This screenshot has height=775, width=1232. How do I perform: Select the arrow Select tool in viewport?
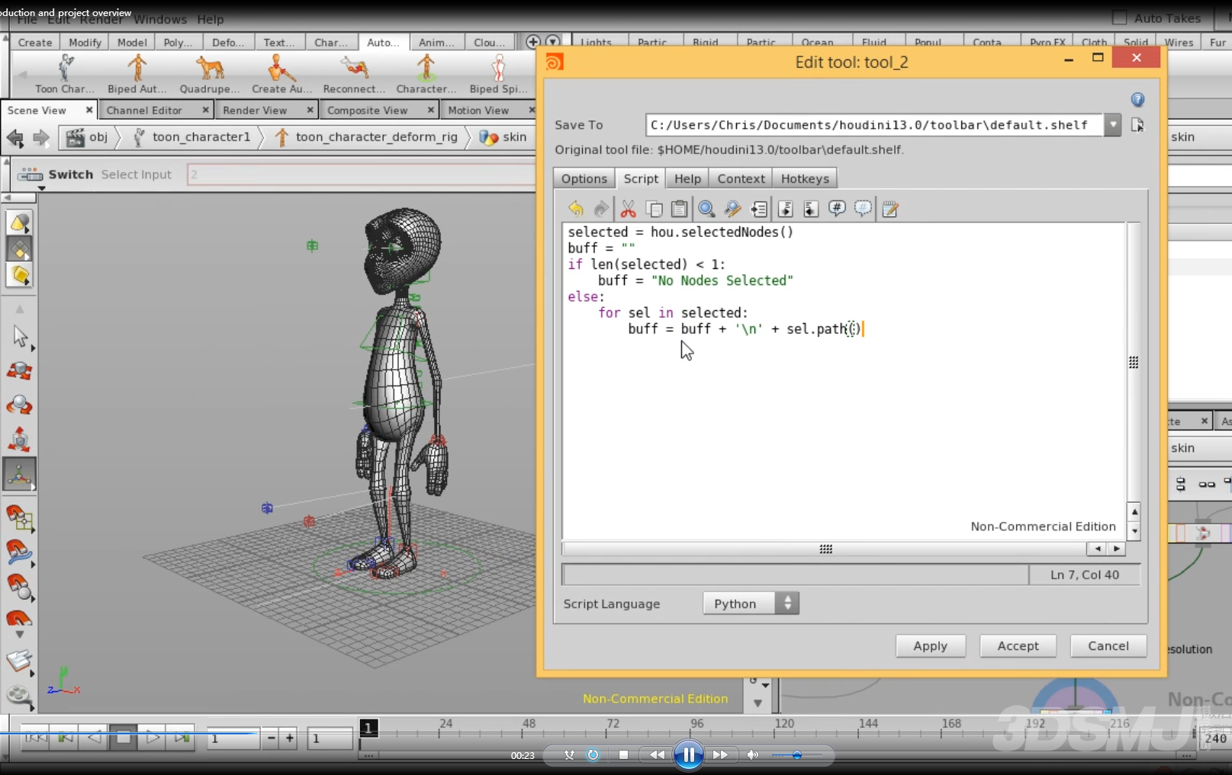(x=19, y=336)
